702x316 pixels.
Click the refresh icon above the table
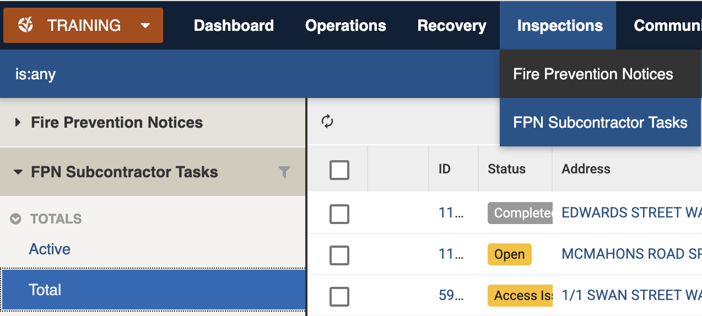point(327,122)
